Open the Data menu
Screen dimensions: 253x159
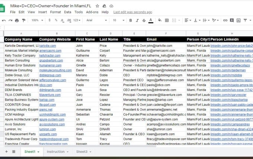click(67, 12)
